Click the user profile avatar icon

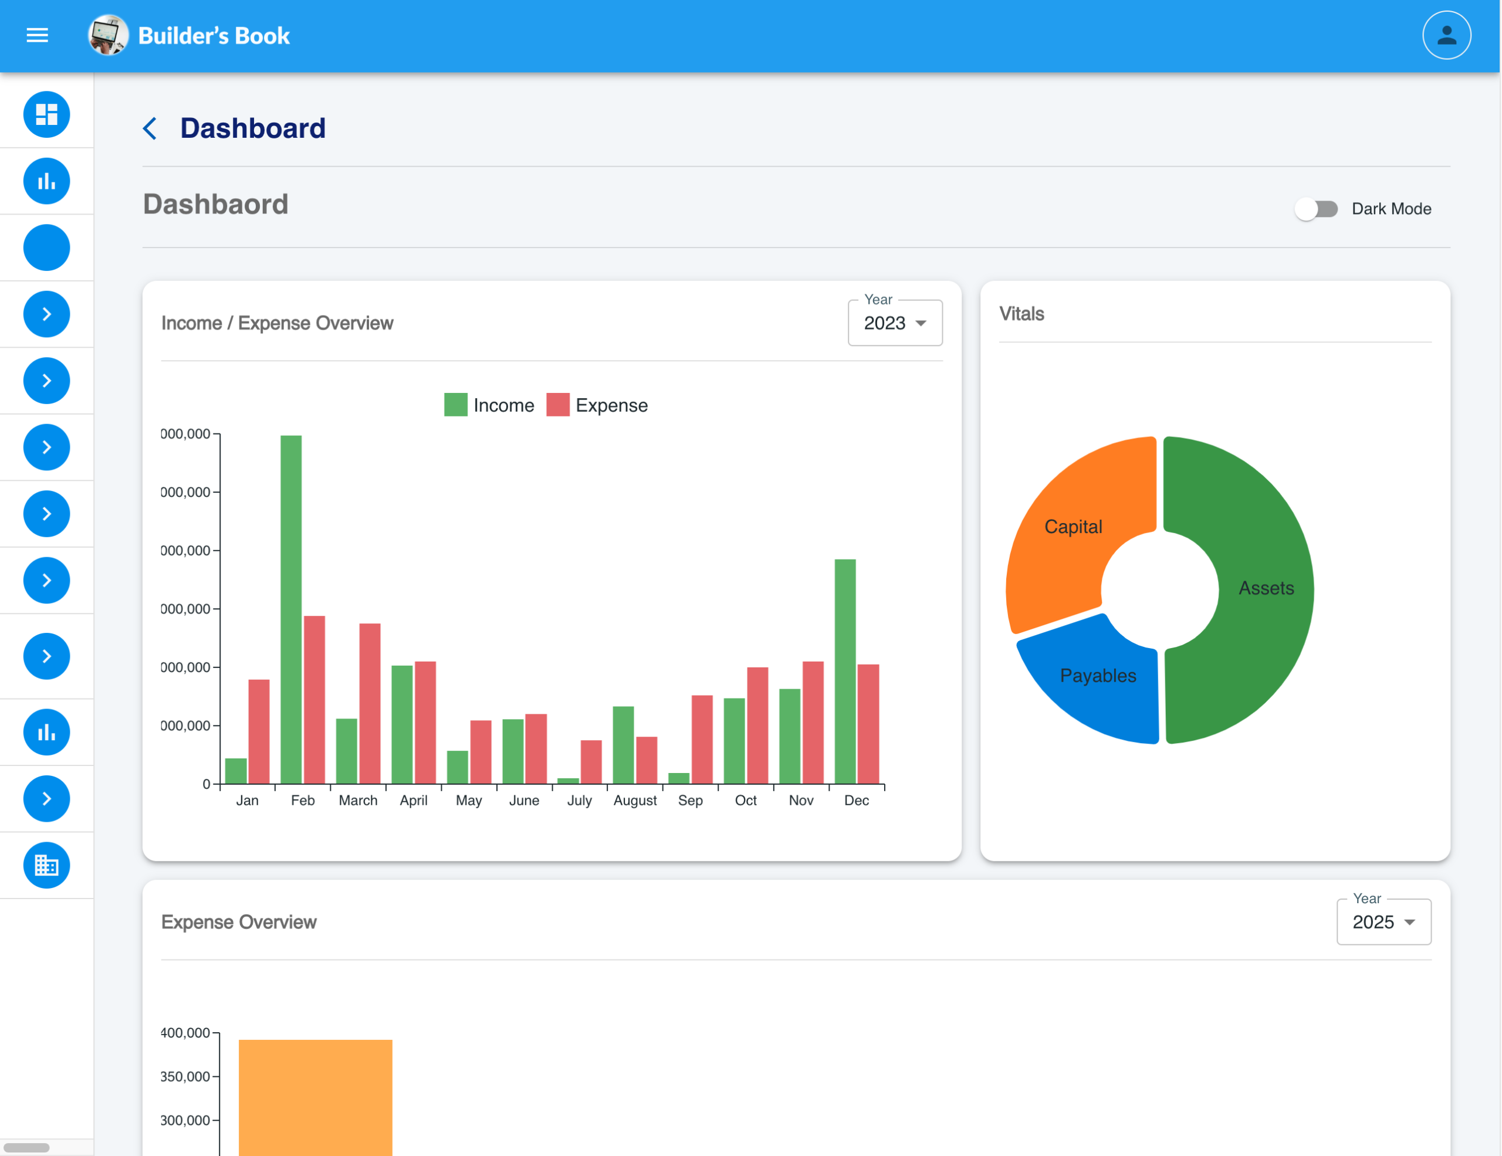(x=1446, y=35)
